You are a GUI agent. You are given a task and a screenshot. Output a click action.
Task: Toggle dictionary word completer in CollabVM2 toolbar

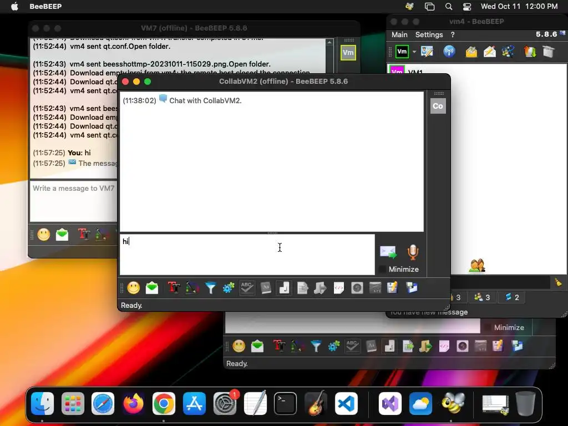pos(266,288)
